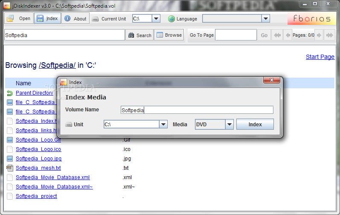
Task: Open the Softpedia_Movie_Database.xml~ backup link
Action: click(54, 186)
